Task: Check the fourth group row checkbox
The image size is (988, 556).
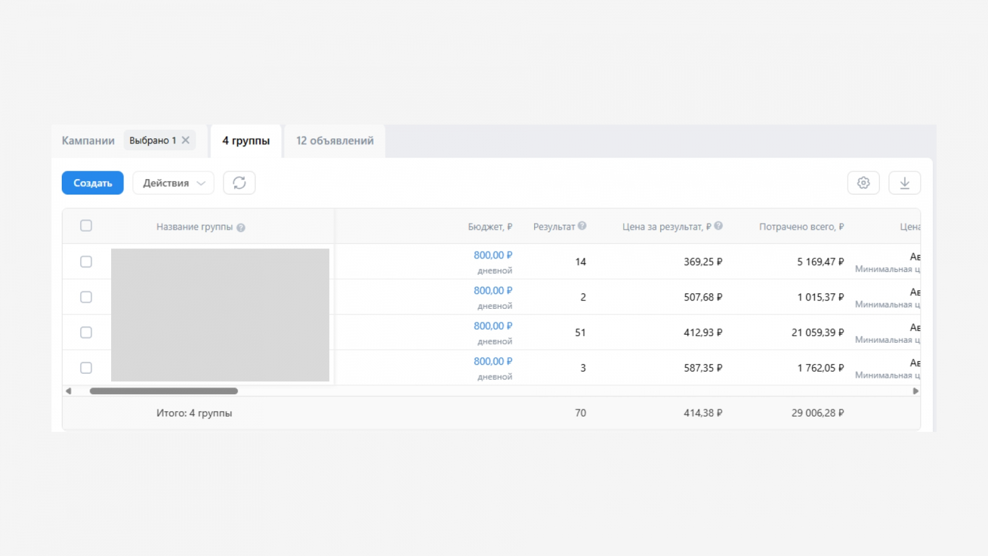Action: point(86,368)
